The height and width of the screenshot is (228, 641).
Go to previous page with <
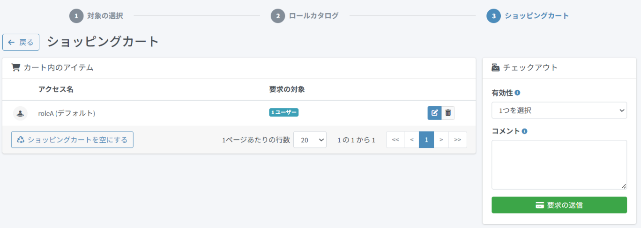[411, 140]
